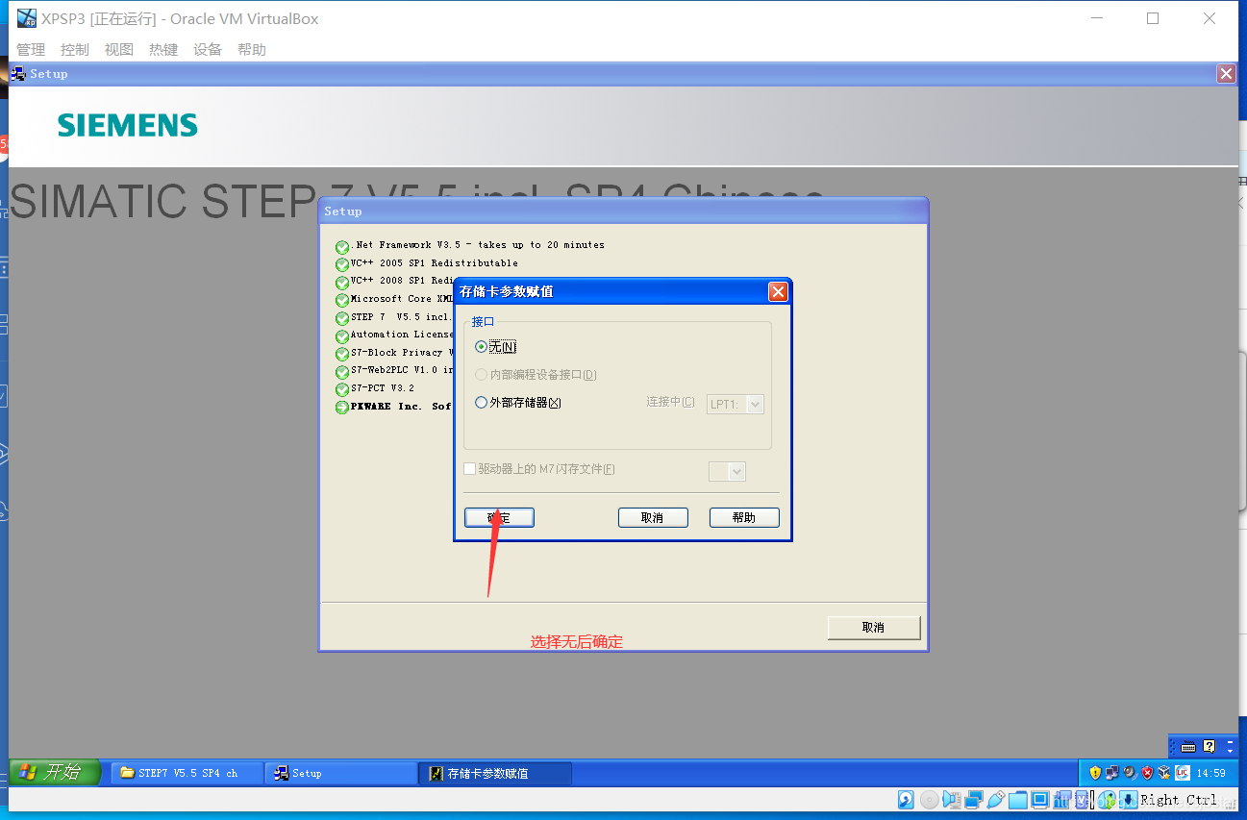Click the VirtualBox Guest Additions cube tray icon
The image size is (1247, 820).
[1164, 773]
